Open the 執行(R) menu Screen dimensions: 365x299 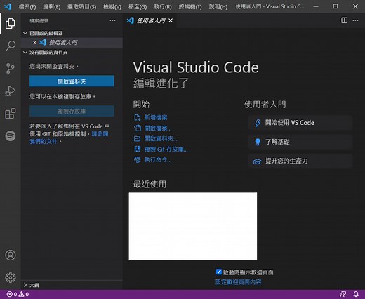pyautogui.click(x=163, y=6)
